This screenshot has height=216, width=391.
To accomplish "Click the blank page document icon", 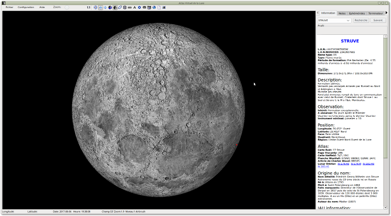I will pyautogui.click(x=159, y=8).
